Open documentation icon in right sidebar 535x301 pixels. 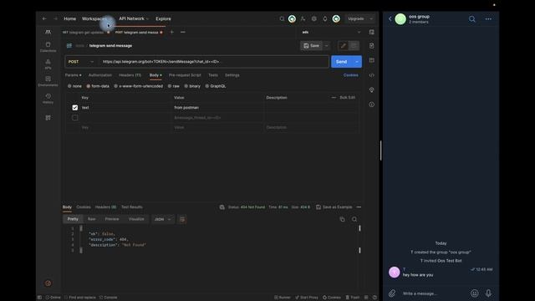coord(371,46)
